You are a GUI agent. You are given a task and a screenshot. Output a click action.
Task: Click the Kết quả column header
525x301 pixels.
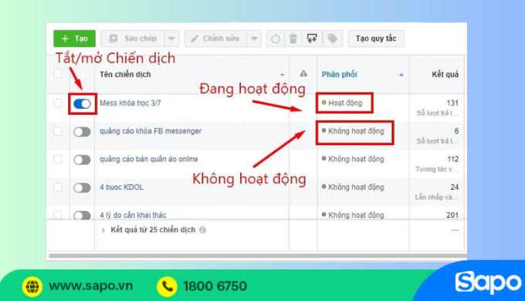pos(445,74)
